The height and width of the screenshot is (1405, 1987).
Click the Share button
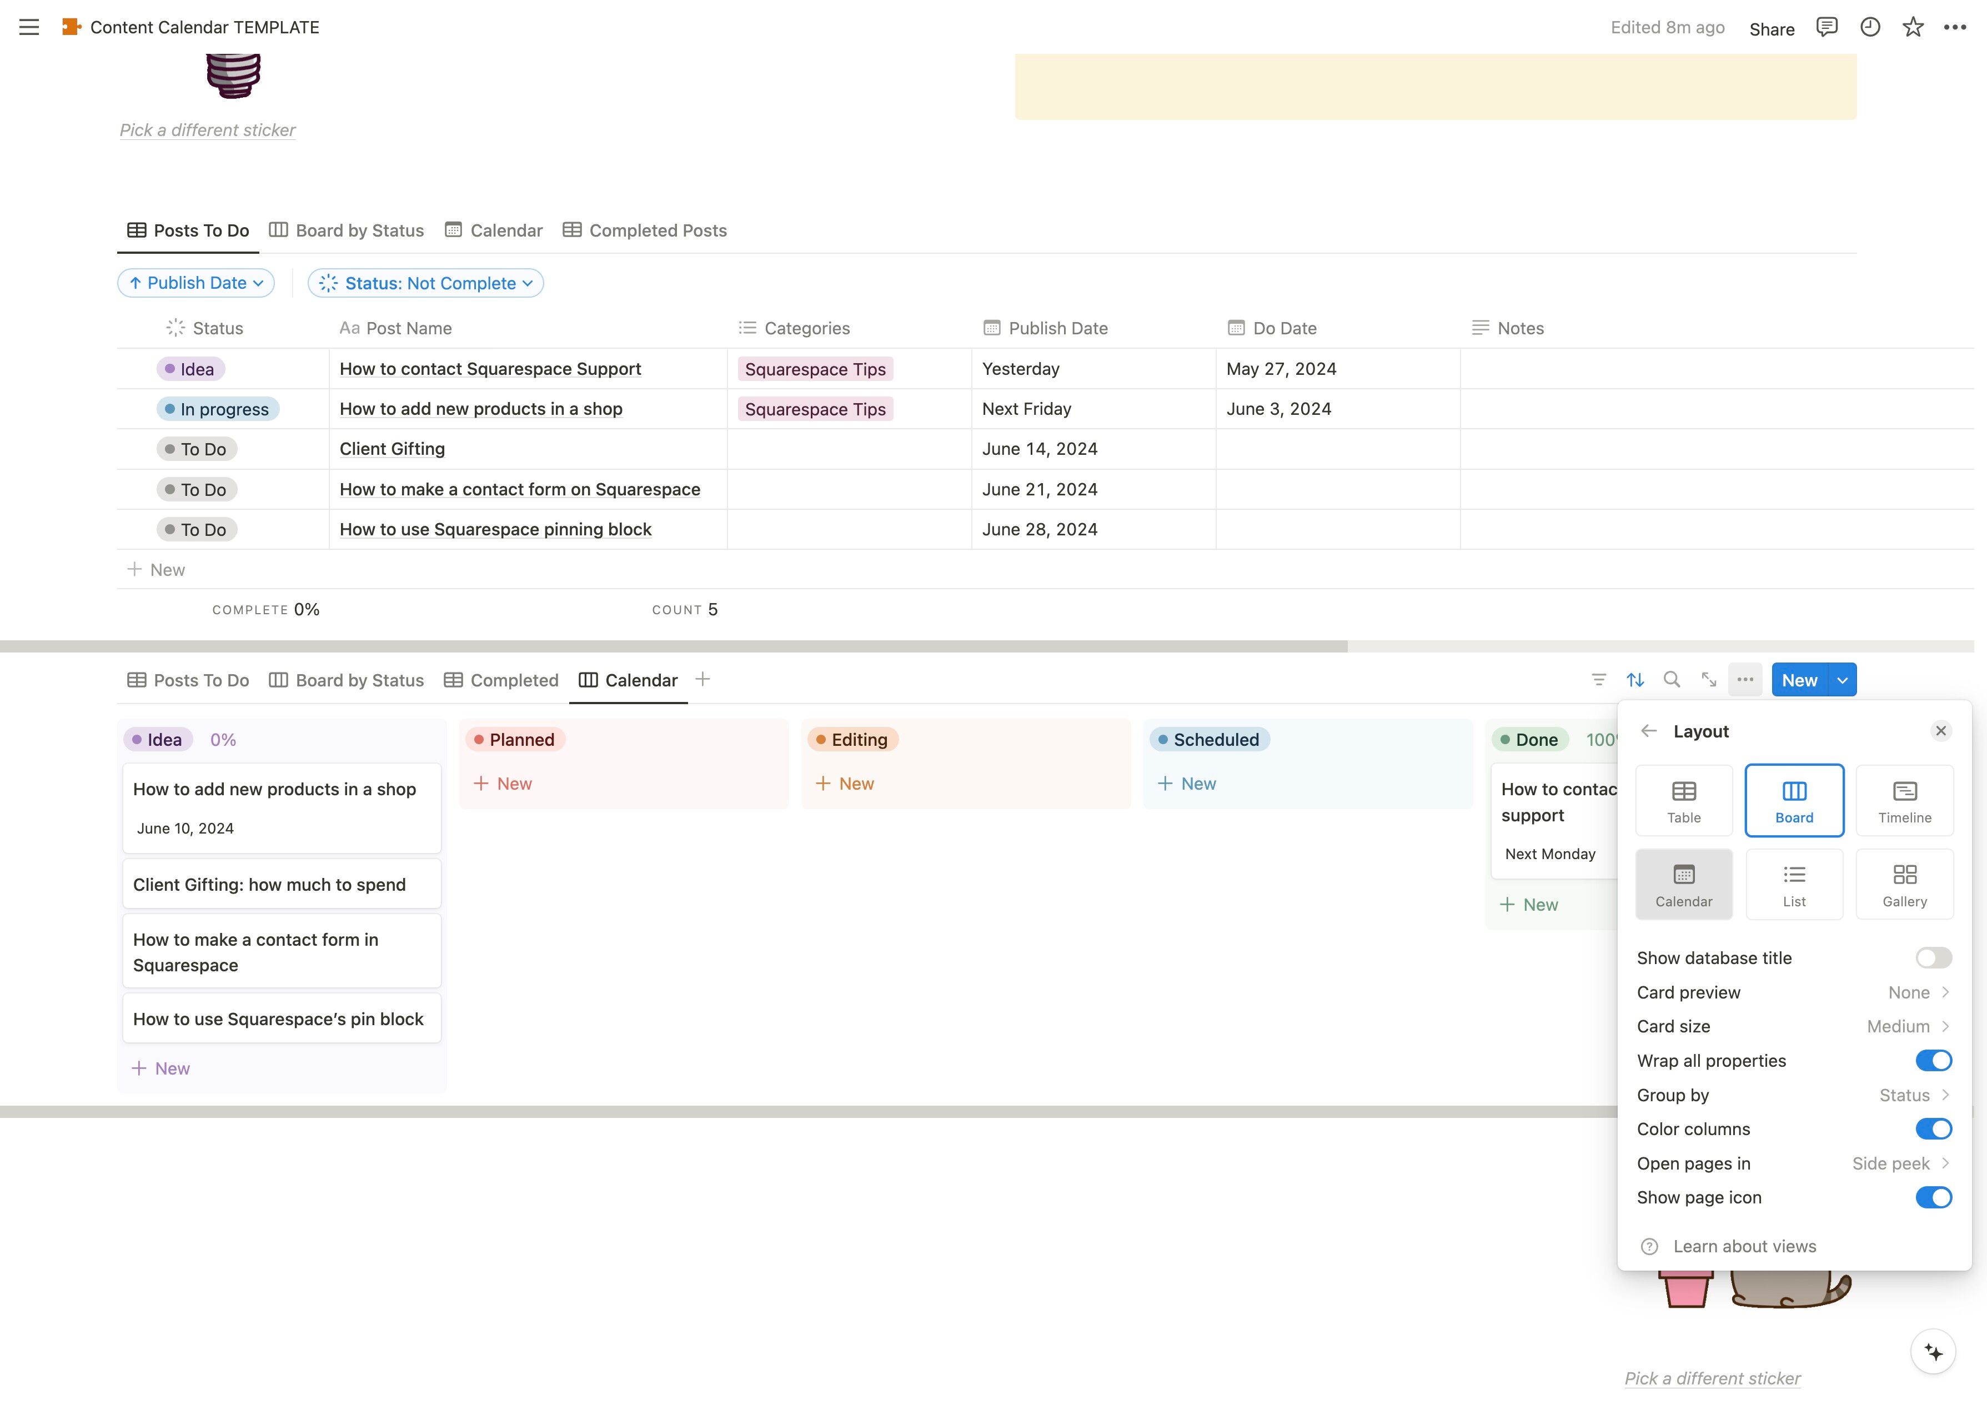click(1772, 28)
